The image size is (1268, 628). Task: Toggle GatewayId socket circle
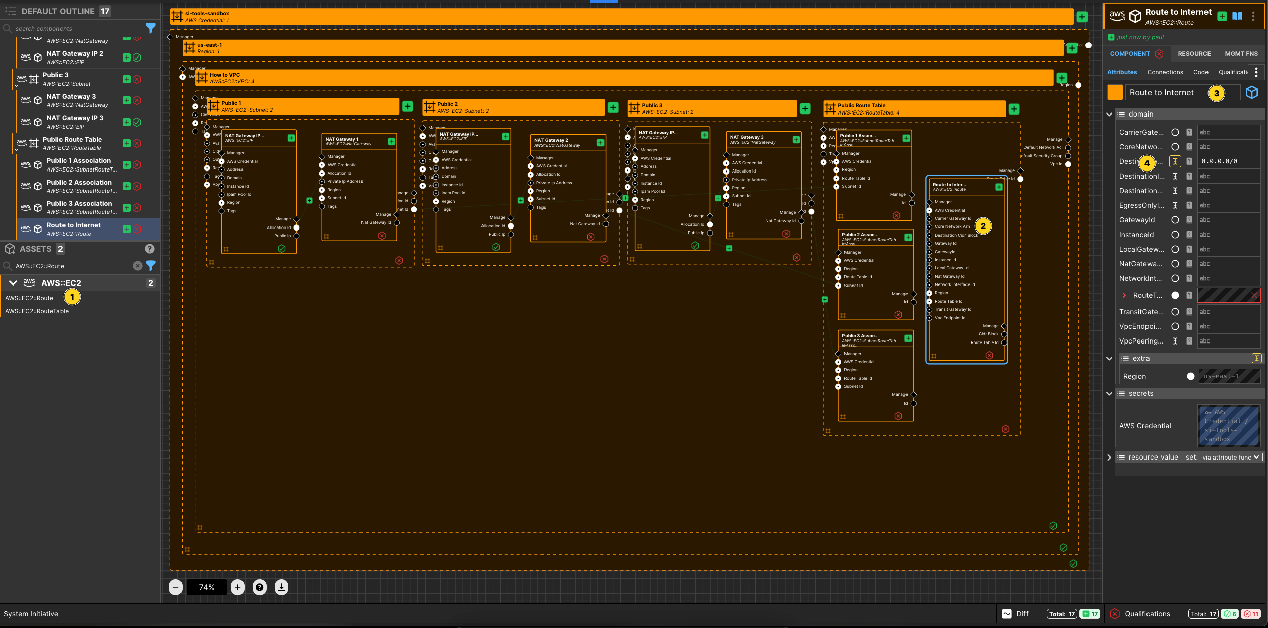pyautogui.click(x=1175, y=220)
